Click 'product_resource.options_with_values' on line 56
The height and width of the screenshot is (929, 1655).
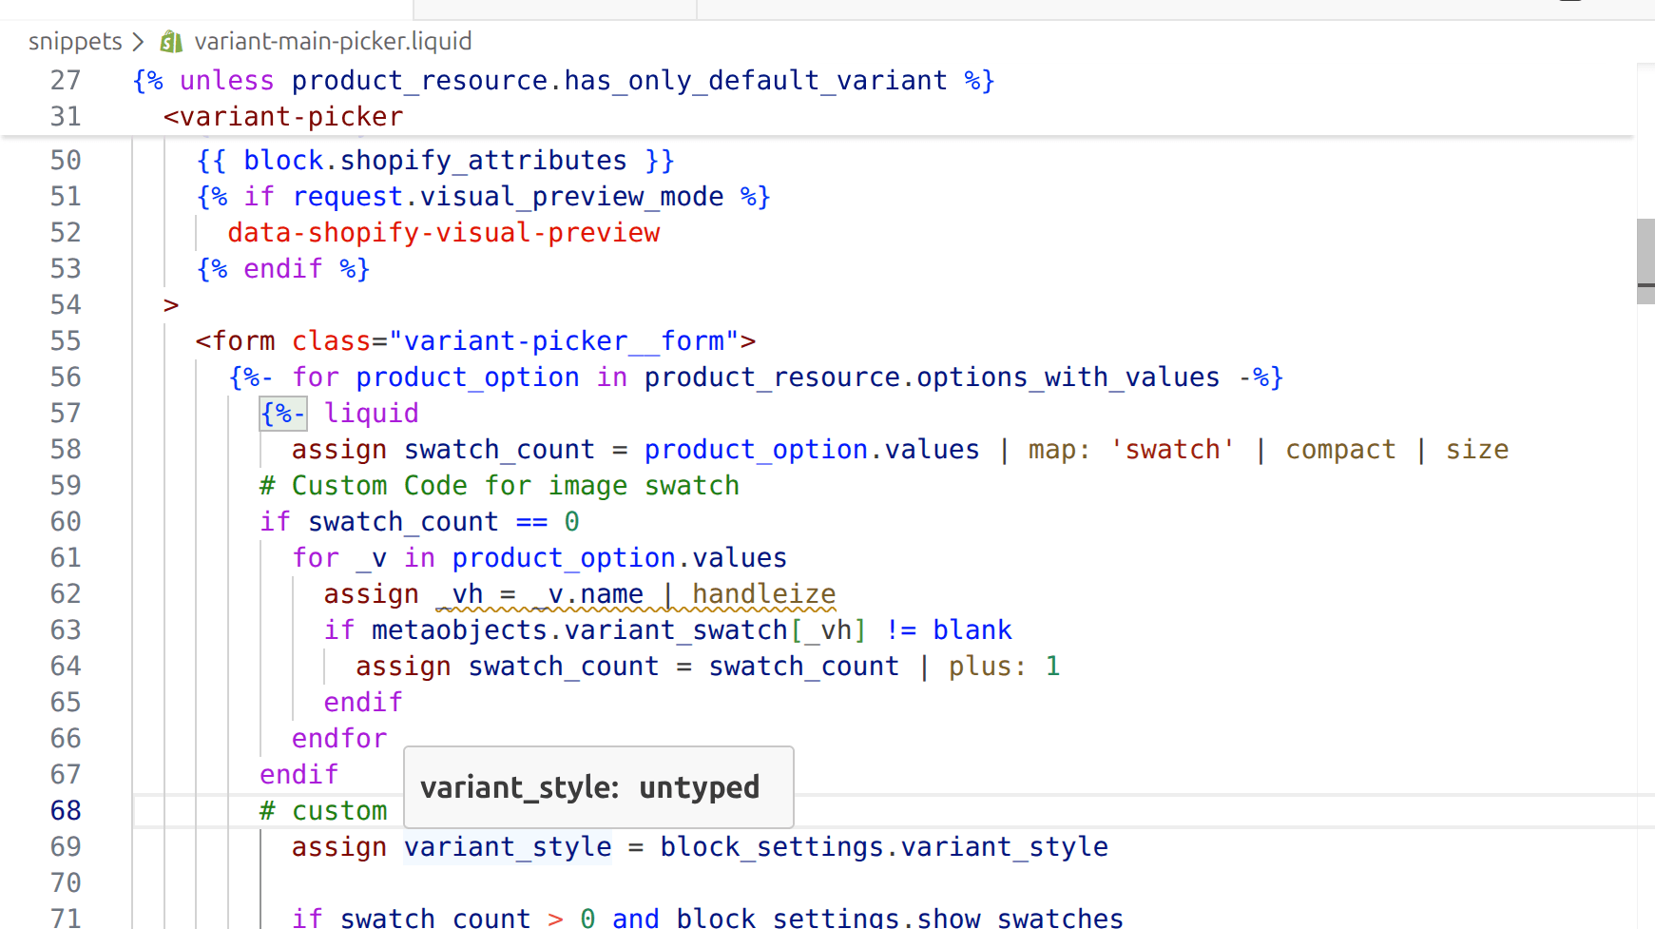(932, 377)
